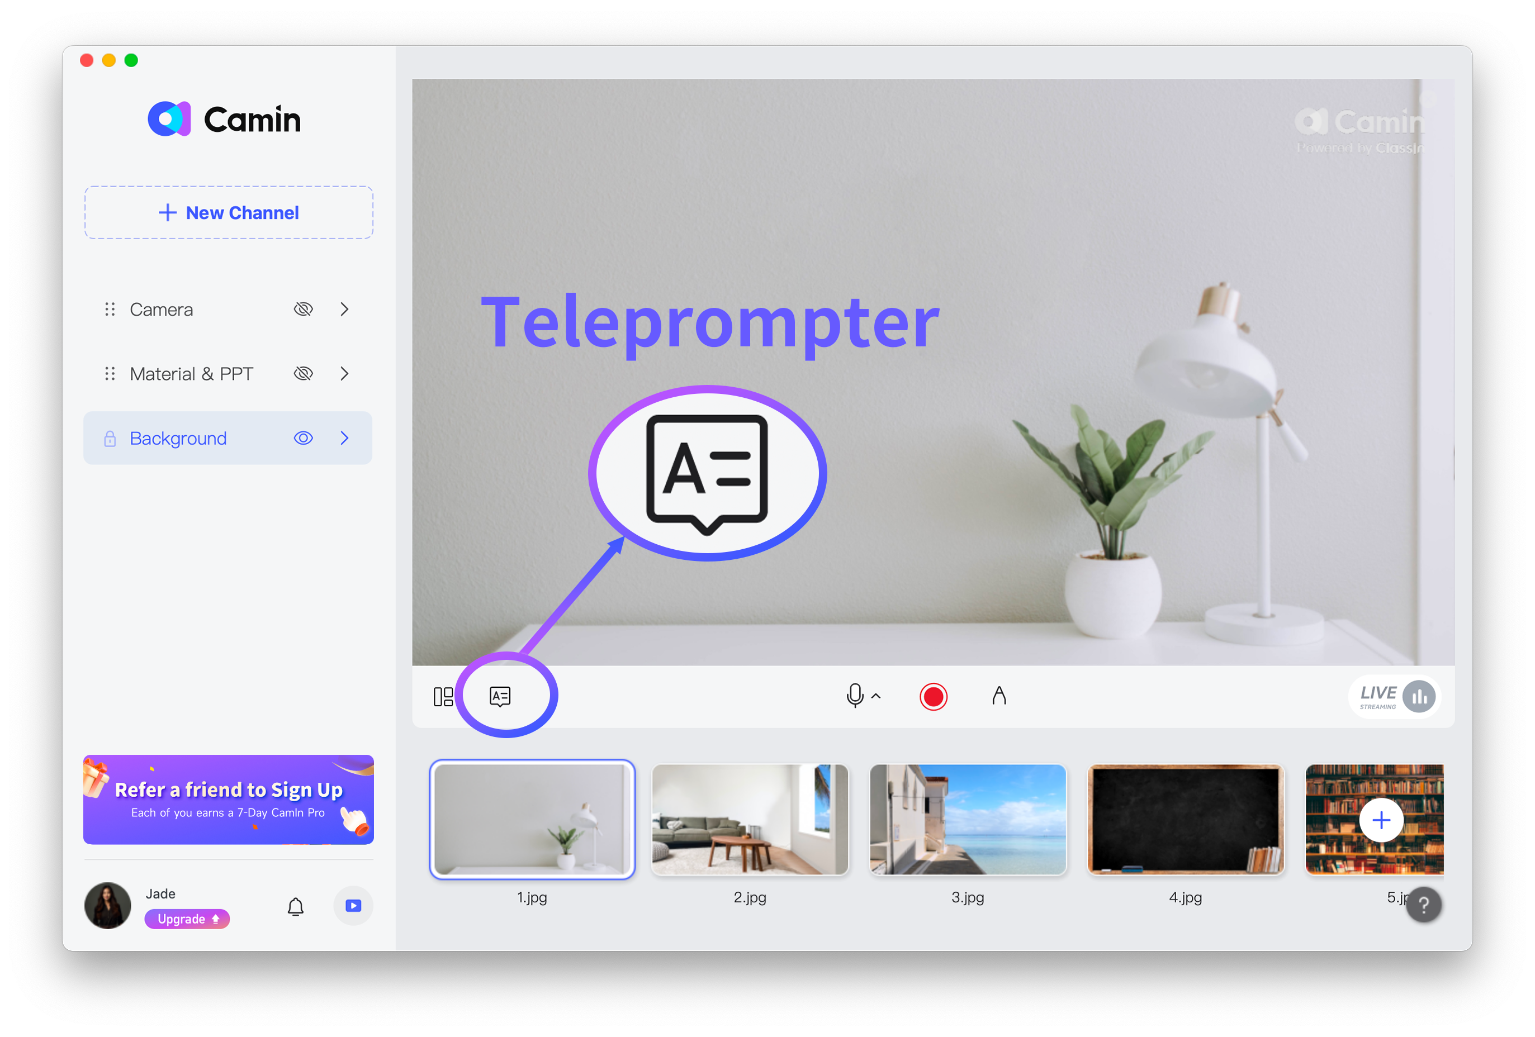Click the audio levels/waveform icon

tap(1419, 696)
